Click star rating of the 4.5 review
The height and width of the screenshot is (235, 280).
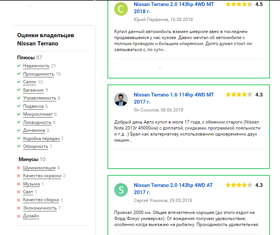(x=239, y=4)
